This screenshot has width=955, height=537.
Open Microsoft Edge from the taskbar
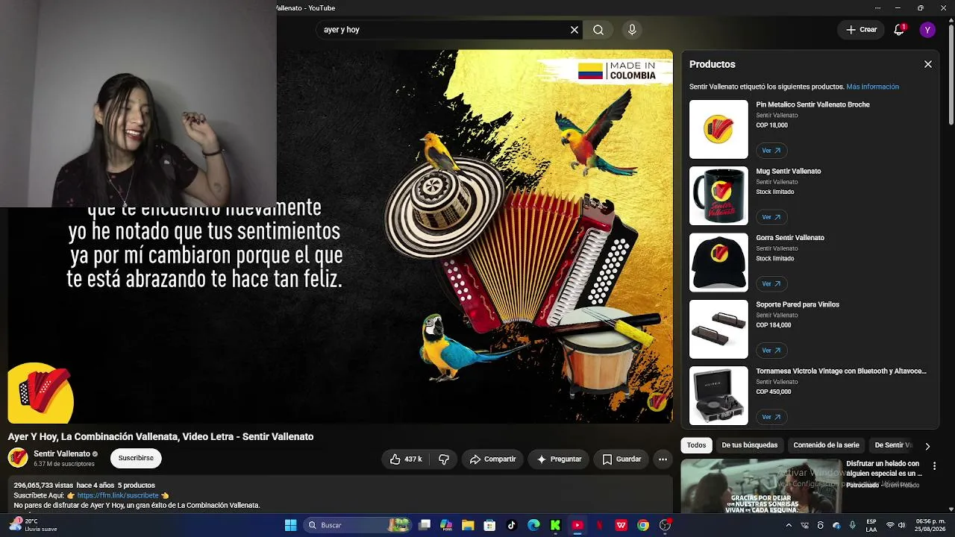pyautogui.click(x=533, y=525)
